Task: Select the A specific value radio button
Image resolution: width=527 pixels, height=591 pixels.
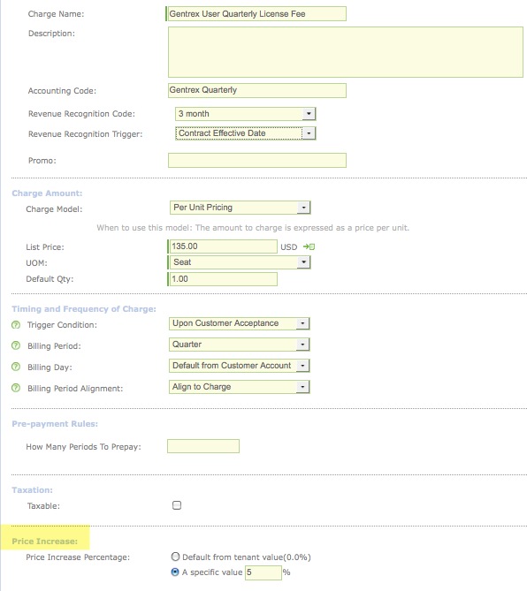Action: pyautogui.click(x=175, y=572)
